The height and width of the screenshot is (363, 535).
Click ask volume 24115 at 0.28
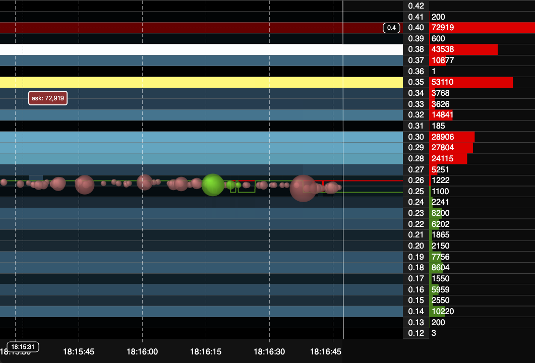443,159
